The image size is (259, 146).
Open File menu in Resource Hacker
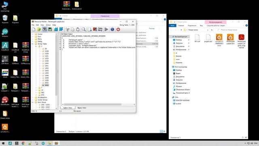click(33, 25)
